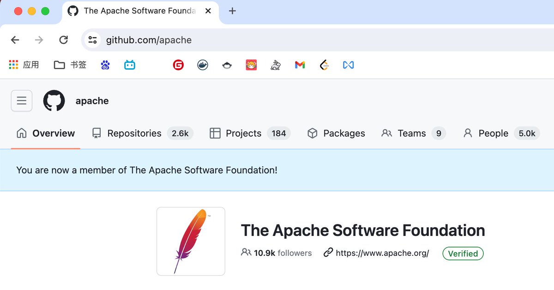
Task: Open the GitHub hamburger navigation menu
Action: (x=22, y=101)
